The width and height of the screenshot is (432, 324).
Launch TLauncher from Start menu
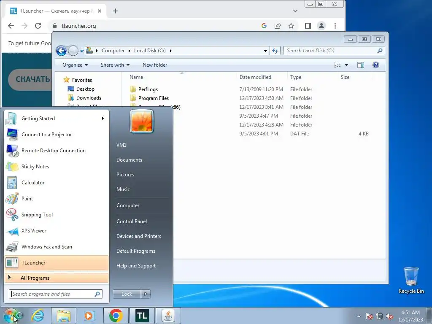click(57, 262)
